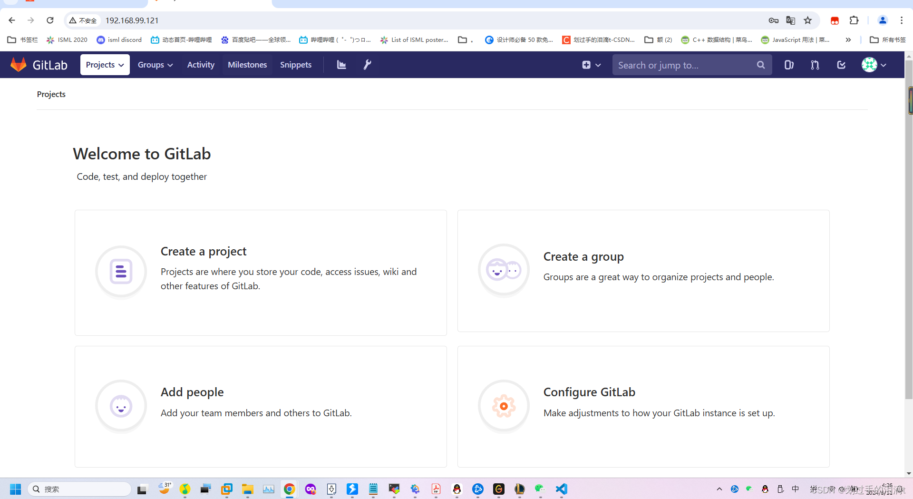Open the Admin Area wrench icon
Viewport: 913px width, 499px height.
tap(367, 65)
